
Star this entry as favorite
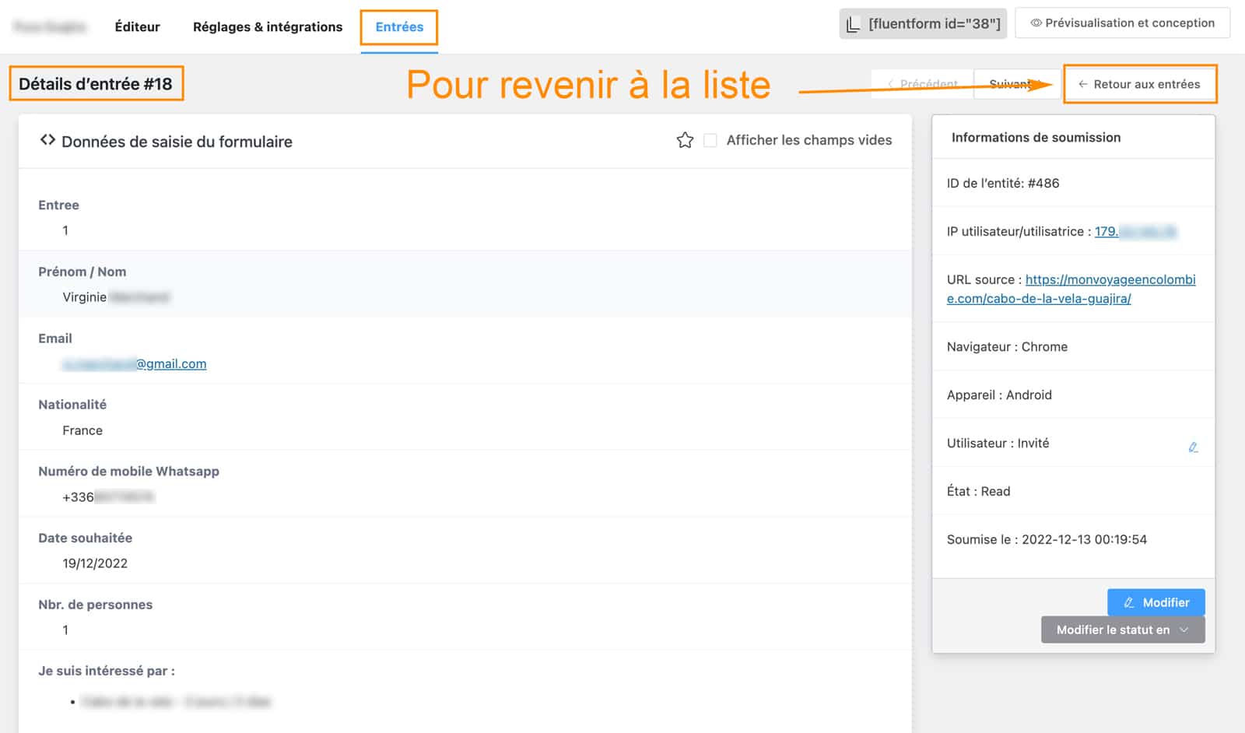pyautogui.click(x=685, y=141)
